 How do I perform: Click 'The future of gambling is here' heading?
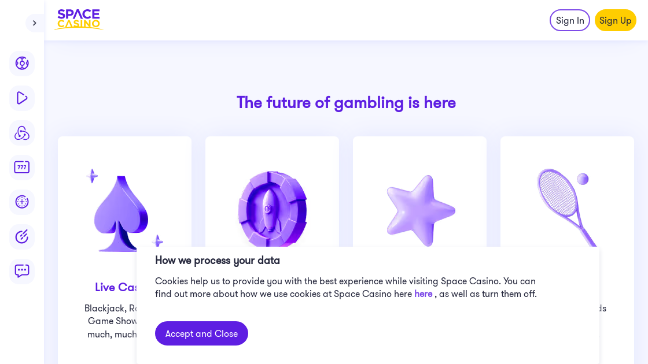346,102
